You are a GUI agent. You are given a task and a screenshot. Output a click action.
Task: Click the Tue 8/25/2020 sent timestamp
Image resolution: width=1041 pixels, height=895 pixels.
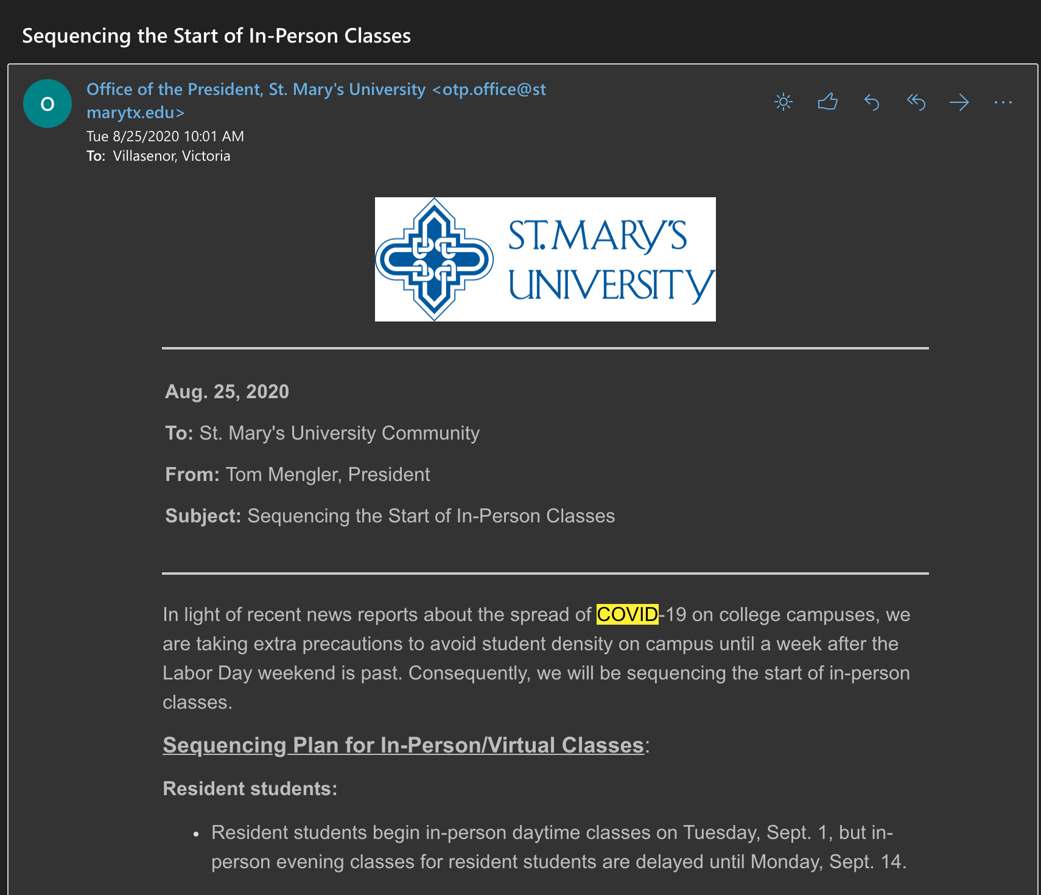(165, 136)
